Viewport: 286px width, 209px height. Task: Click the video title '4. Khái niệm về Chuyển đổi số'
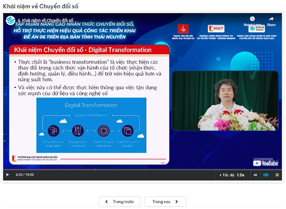[x=45, y=20]
